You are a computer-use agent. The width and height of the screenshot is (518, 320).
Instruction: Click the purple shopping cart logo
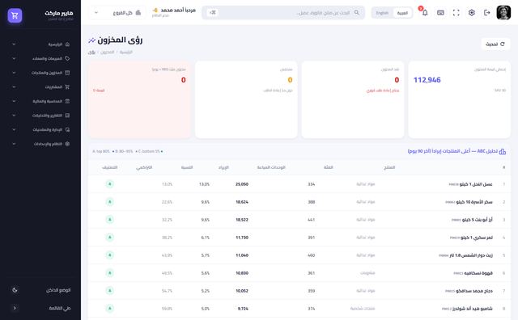[x=15, y=15]
